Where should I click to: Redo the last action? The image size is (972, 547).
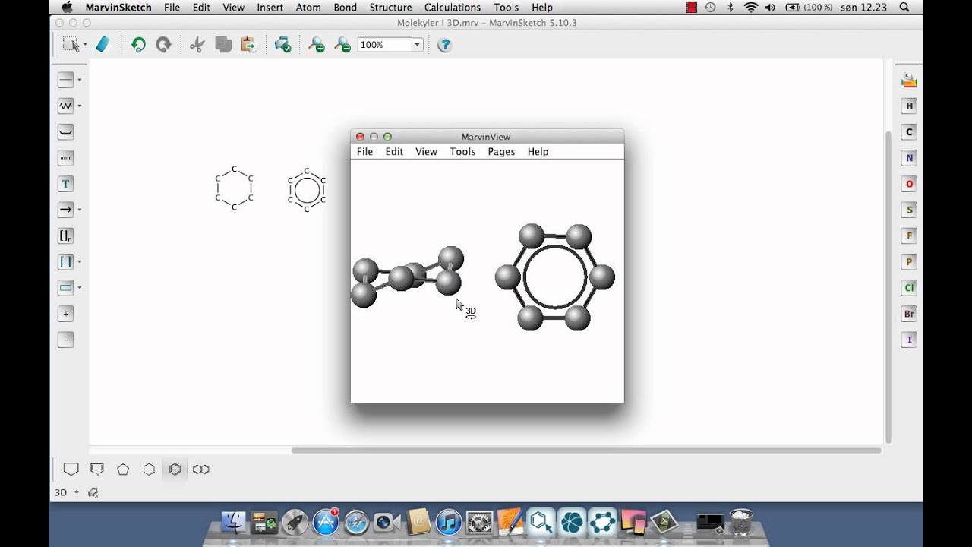163,45
